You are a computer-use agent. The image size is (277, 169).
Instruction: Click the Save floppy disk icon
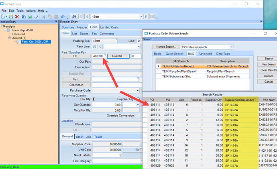tap(11, 16)
